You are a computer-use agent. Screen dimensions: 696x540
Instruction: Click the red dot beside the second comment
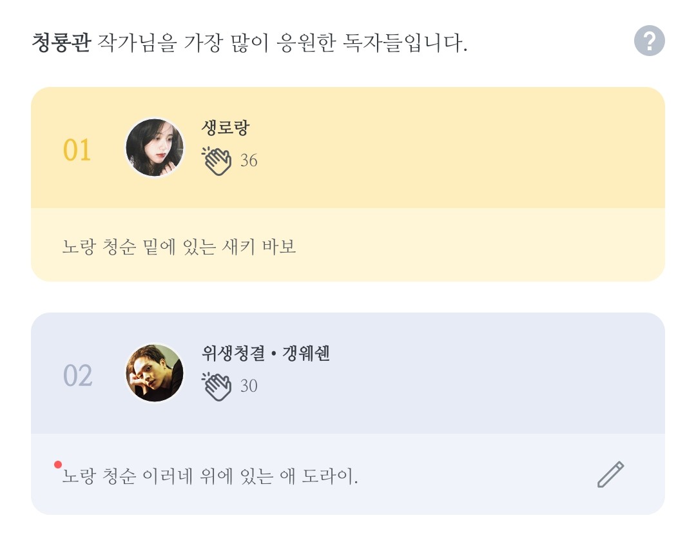coord(58,465)
